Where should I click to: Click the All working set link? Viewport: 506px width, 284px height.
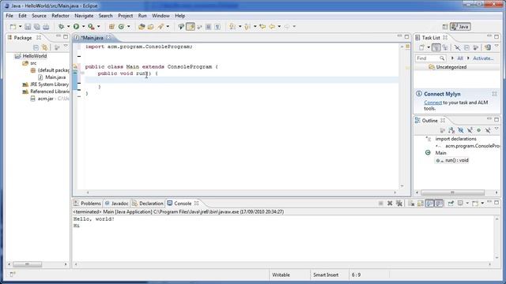coord(460,58)
